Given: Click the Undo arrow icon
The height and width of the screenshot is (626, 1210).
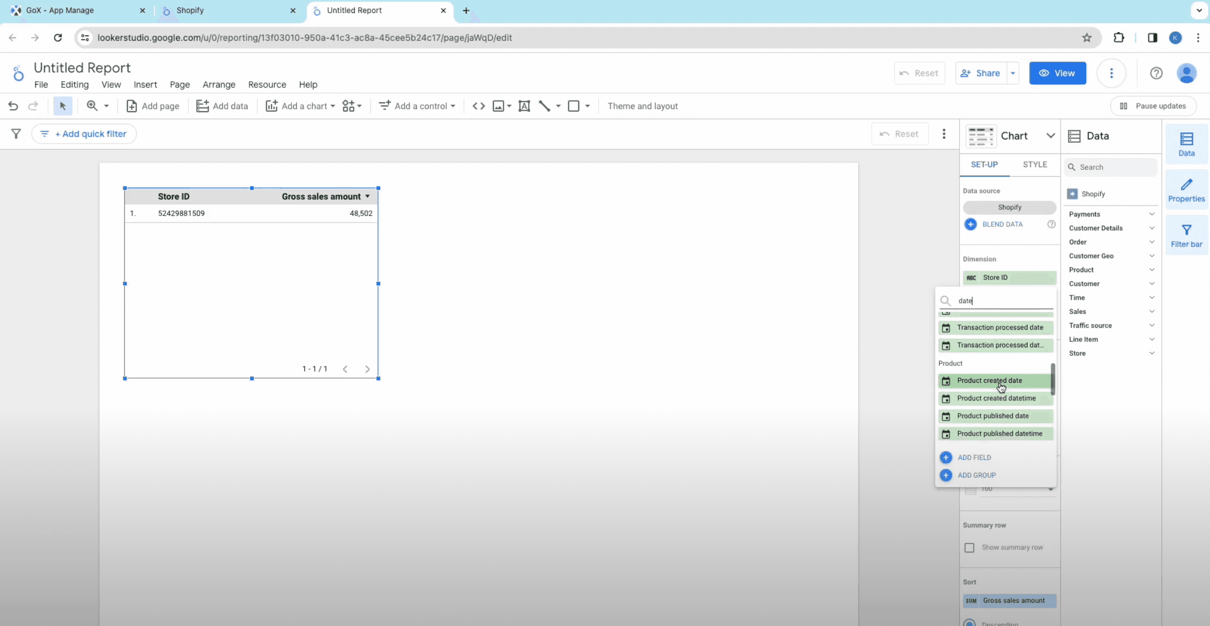Looking at the screenshot, I should pos(13,106).
